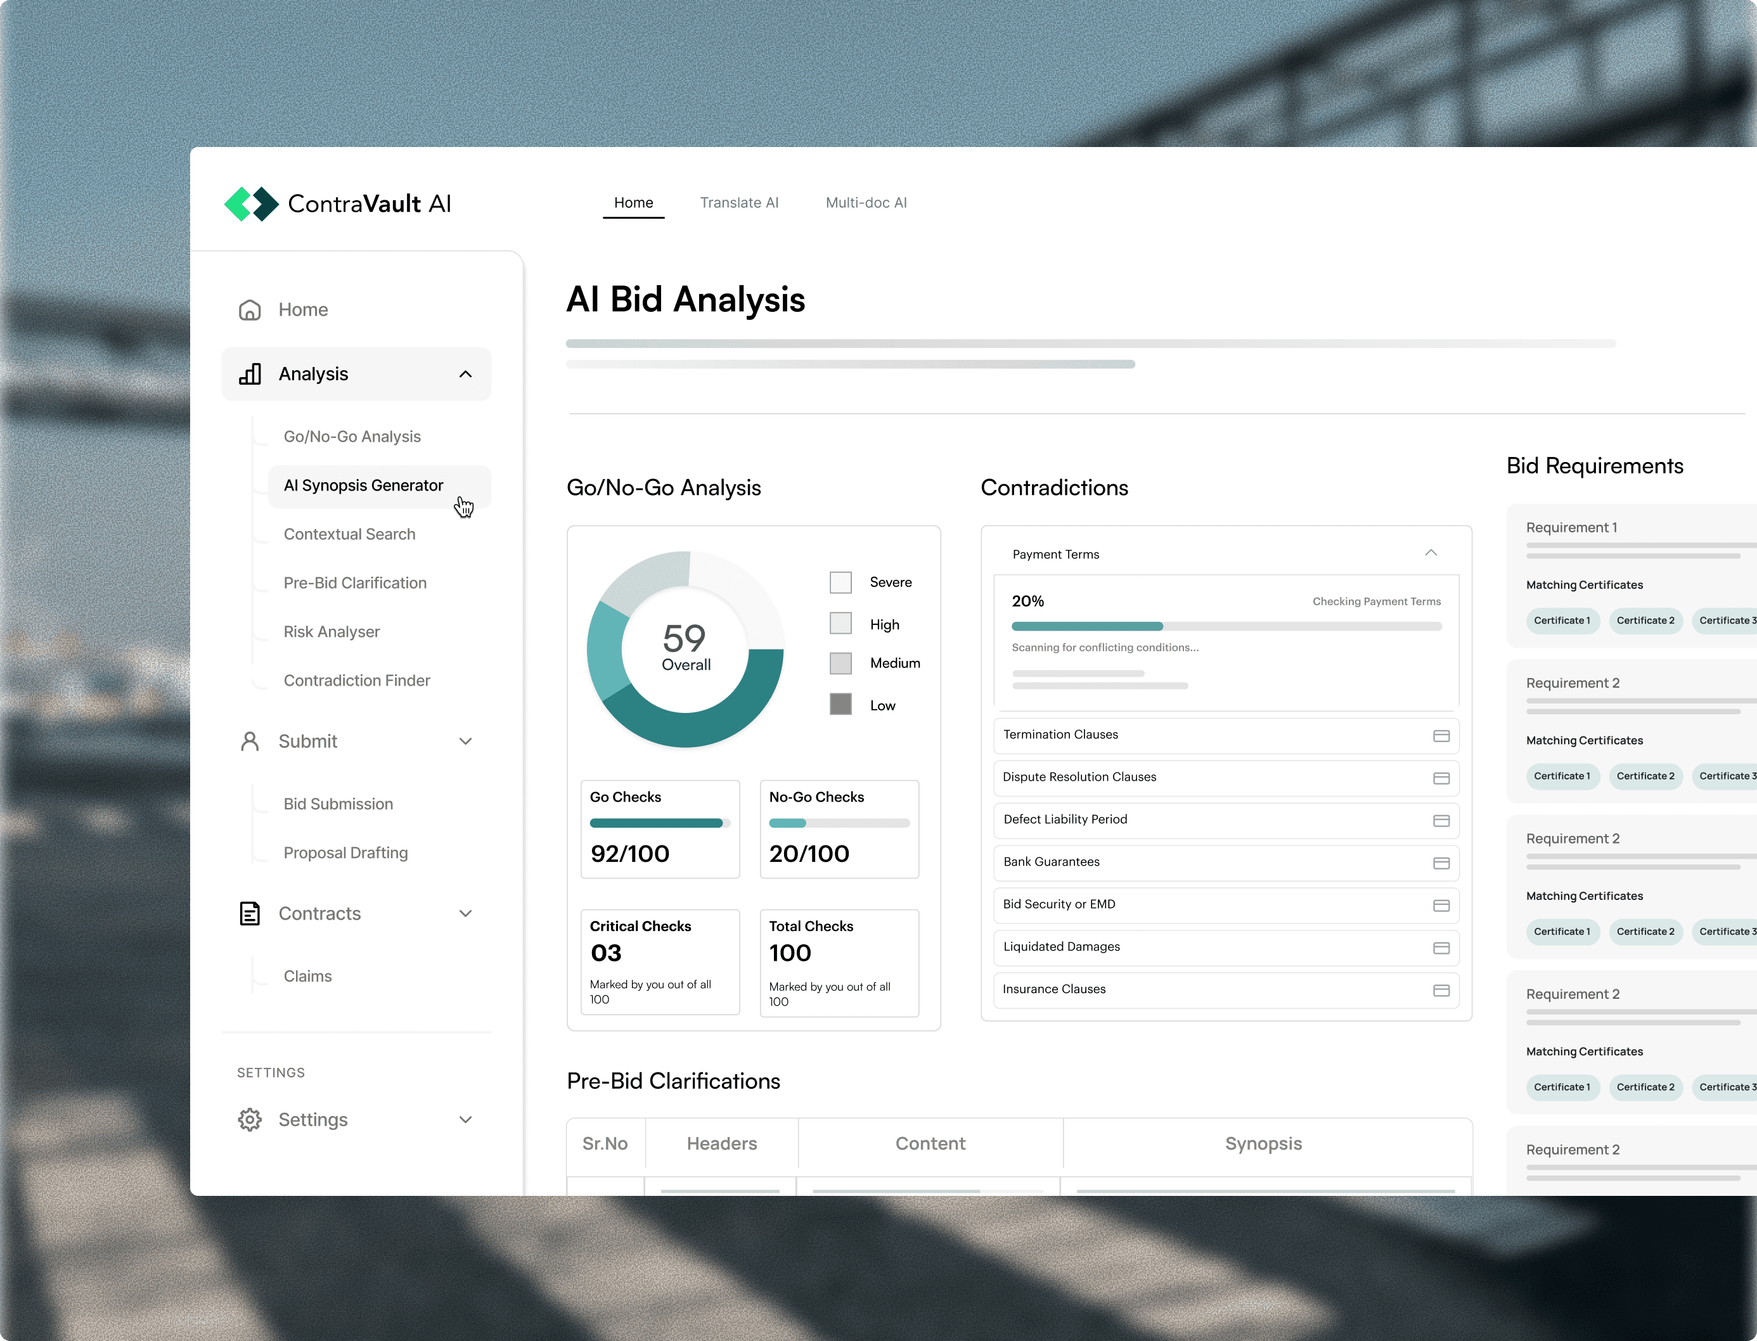Collapse the Payment Terms panel chevron

tap(1431, 553)
